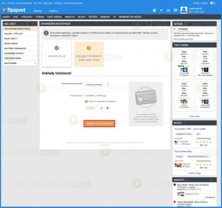Open the Tipsport logo homepage
This screenshot has width=222, height=208.
14,10
